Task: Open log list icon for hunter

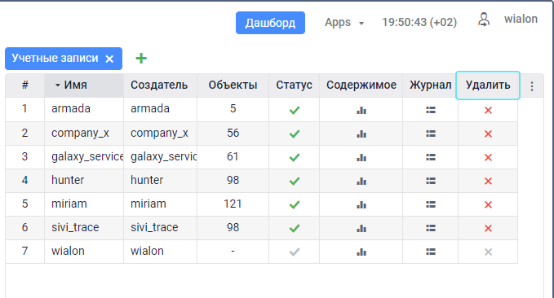Action: click(430, 181)
